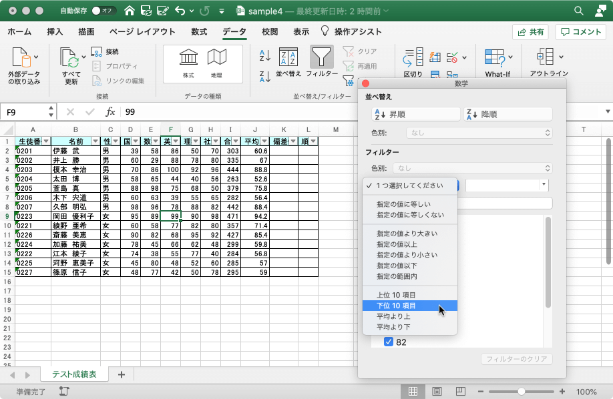Viewport: 613px width, 399px height.
Task: Click the 共有 share button
Action: click(530, 32)
